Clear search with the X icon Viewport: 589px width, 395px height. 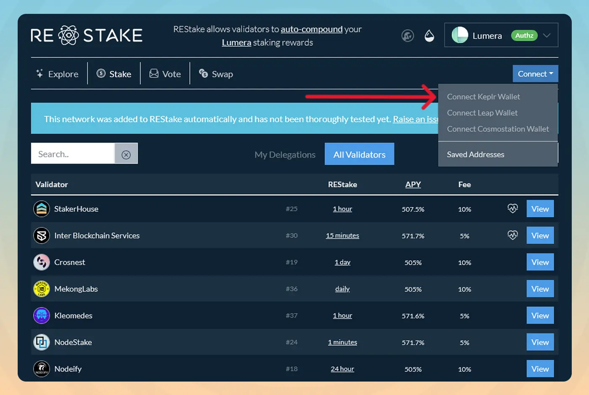click(x=126, y=154)
